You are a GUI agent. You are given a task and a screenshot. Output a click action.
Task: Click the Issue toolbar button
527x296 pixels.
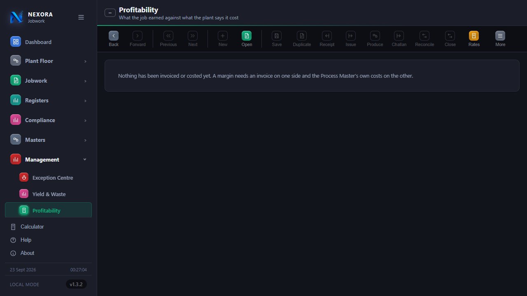point(351,39)
